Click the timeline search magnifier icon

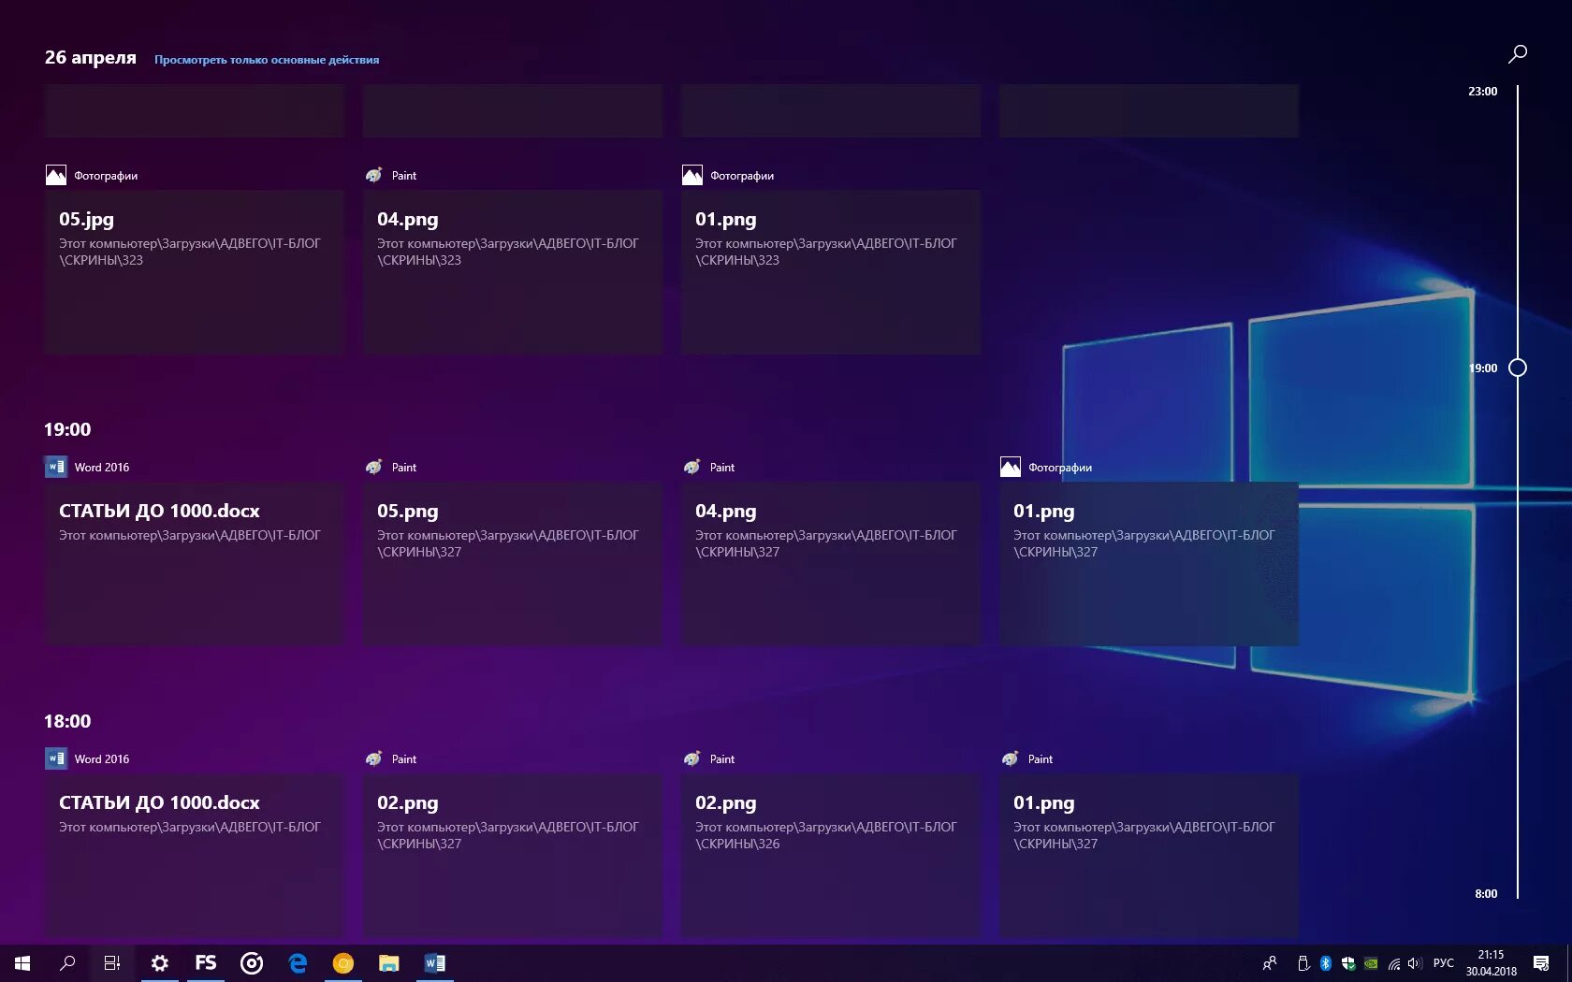coord(1518,54)
